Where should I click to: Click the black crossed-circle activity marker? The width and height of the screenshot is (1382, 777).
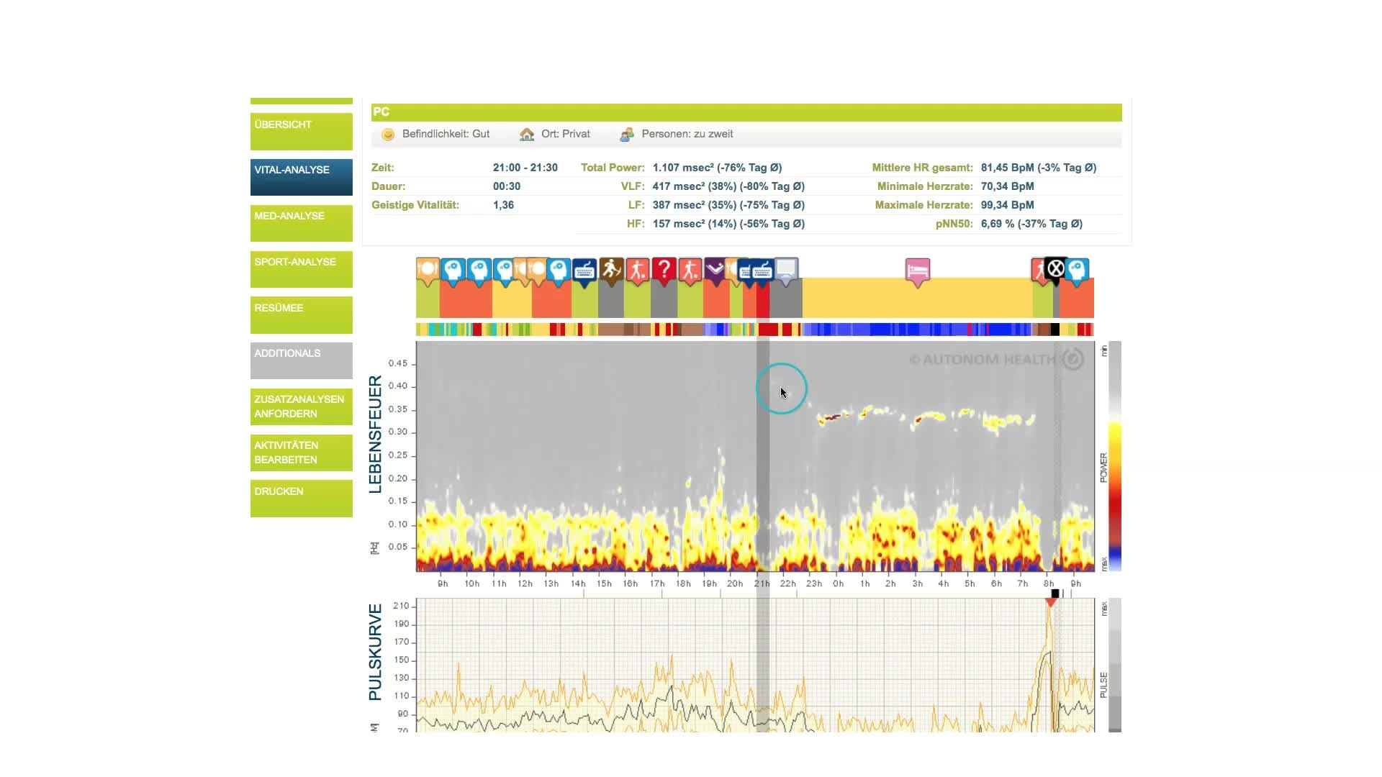(1055, 270)
